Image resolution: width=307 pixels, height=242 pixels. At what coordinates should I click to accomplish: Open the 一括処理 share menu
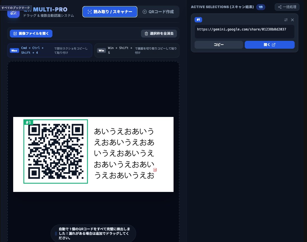coord(287,7)
